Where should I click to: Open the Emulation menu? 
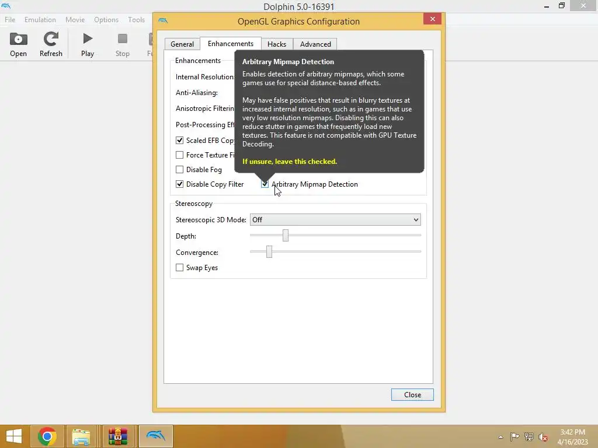40,20
